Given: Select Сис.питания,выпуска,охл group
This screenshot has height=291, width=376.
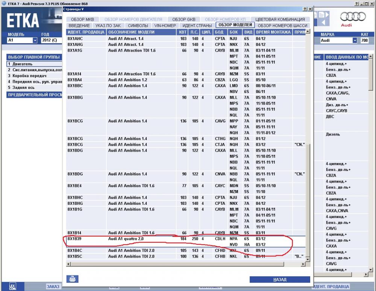Looking at the screenshot, I should tap(34, 70).
